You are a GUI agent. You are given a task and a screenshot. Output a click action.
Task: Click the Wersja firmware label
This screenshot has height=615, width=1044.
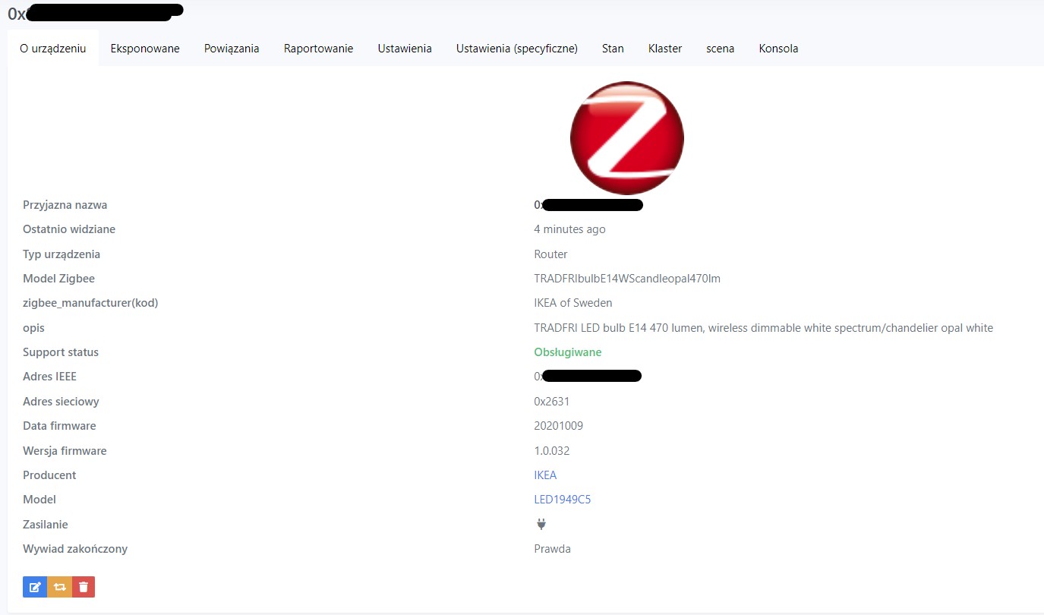(65, 451)
